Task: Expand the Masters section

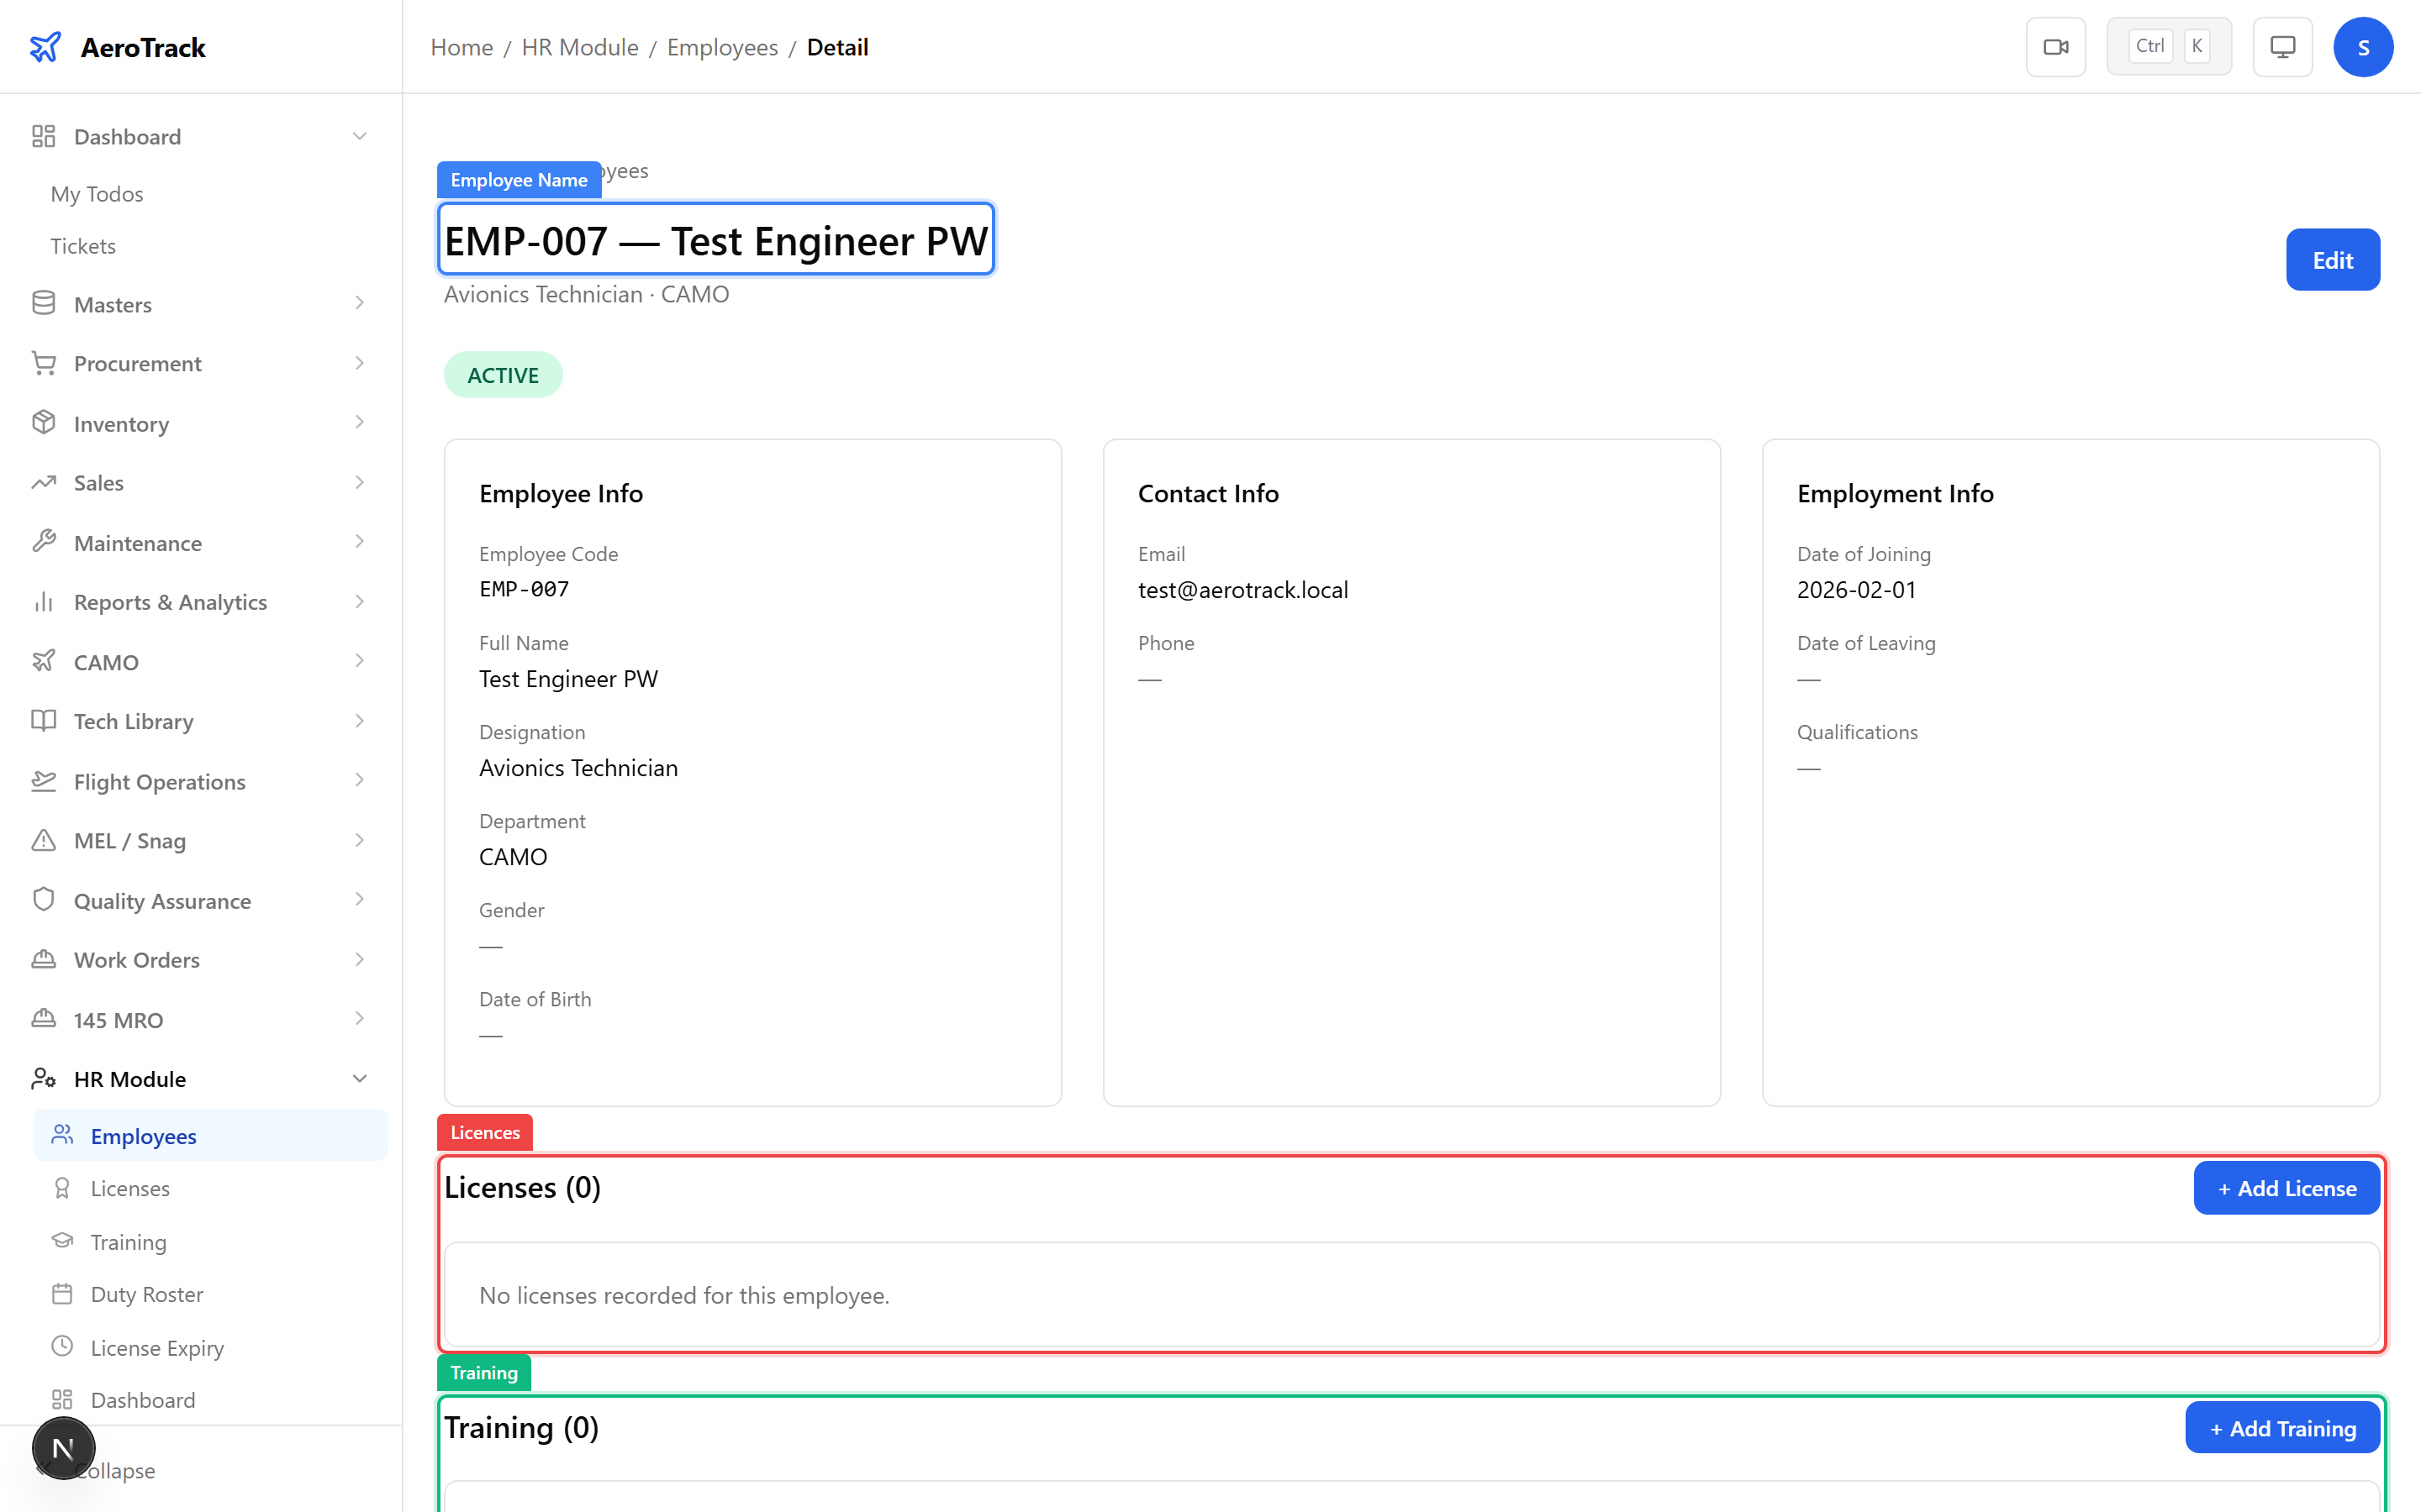Action: [x=359, y=303]
